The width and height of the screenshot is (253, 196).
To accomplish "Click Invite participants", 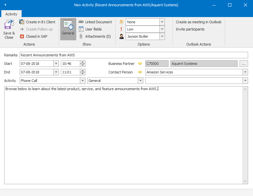I will [190, 29].
